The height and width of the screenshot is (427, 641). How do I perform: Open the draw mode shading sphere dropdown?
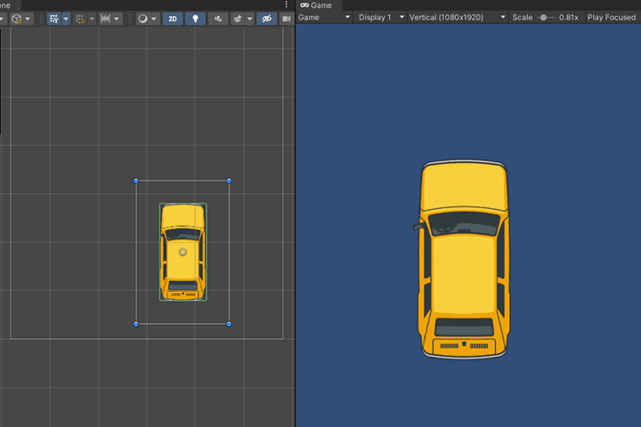[147, 19]
